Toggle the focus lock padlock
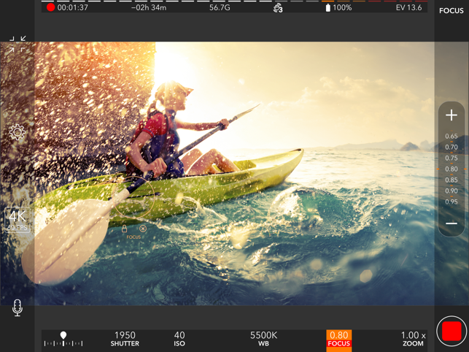The width and height of the screenshot is (469, 352). tap(125, 229)
